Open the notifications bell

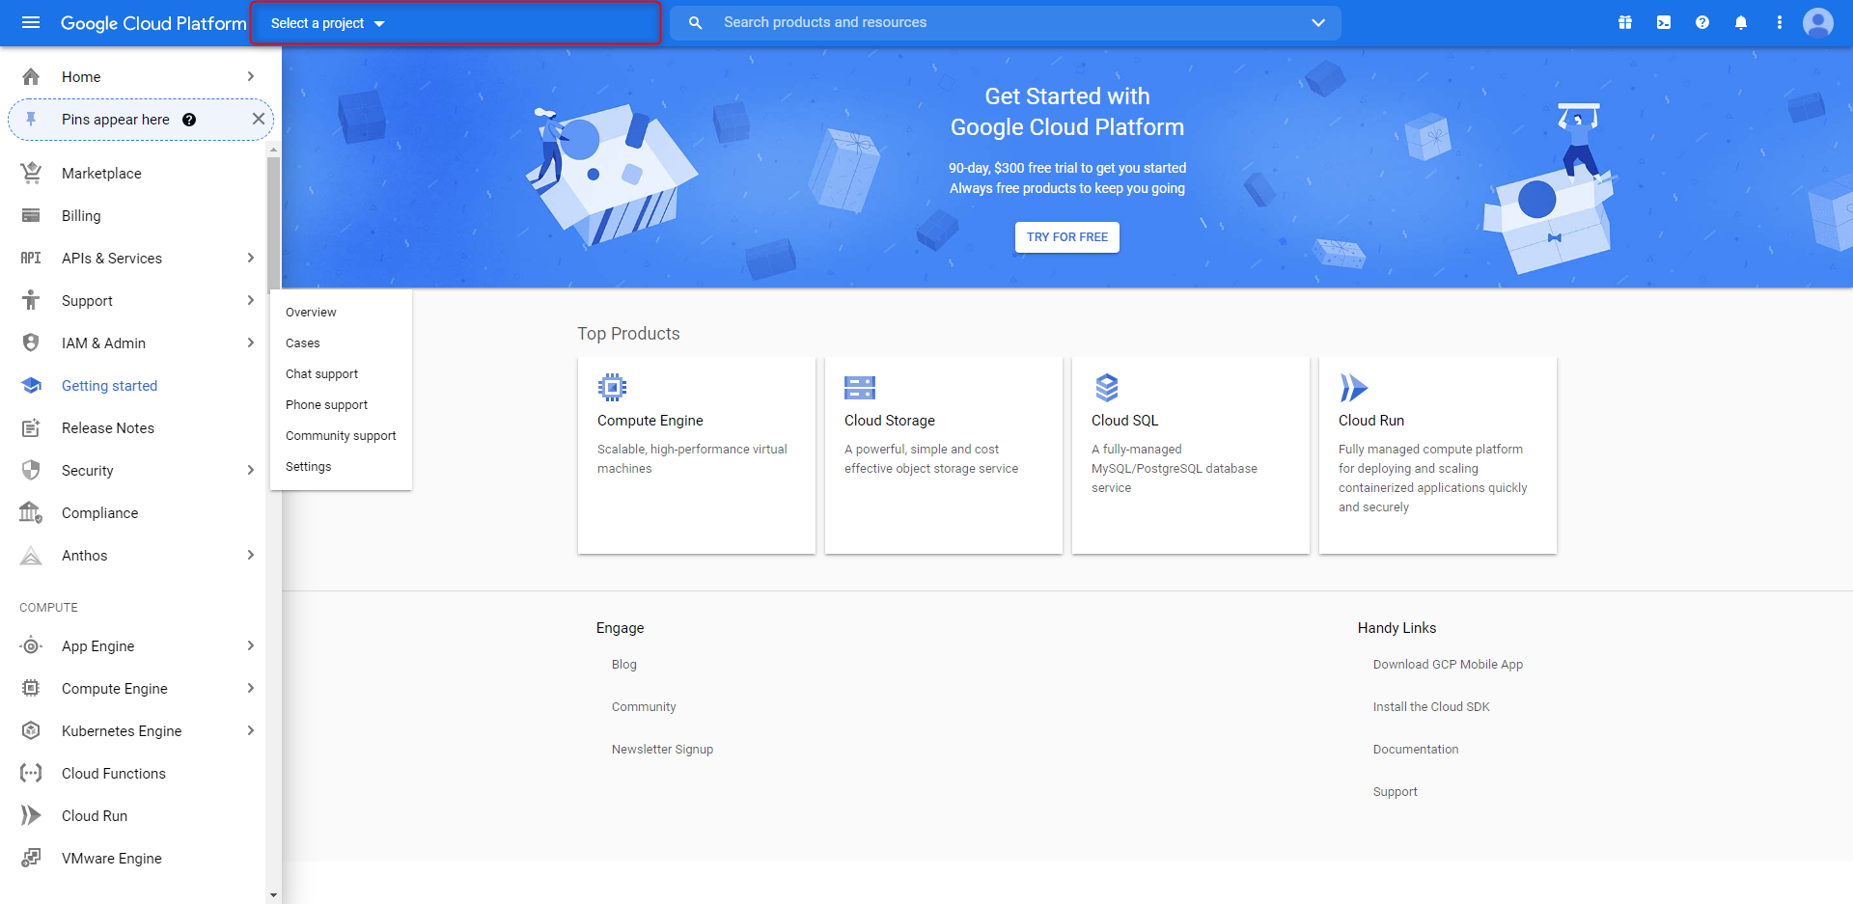(1741, 22)
